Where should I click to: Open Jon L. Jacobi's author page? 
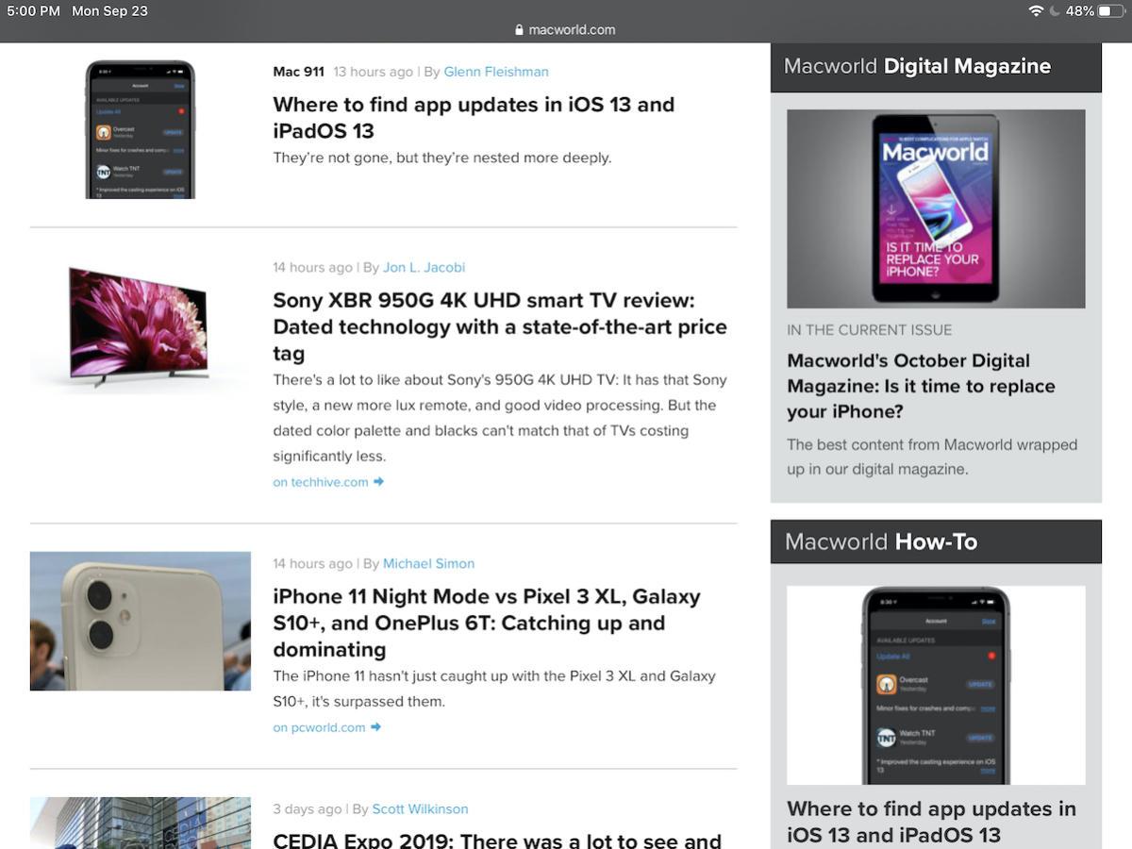coord(424,268)
